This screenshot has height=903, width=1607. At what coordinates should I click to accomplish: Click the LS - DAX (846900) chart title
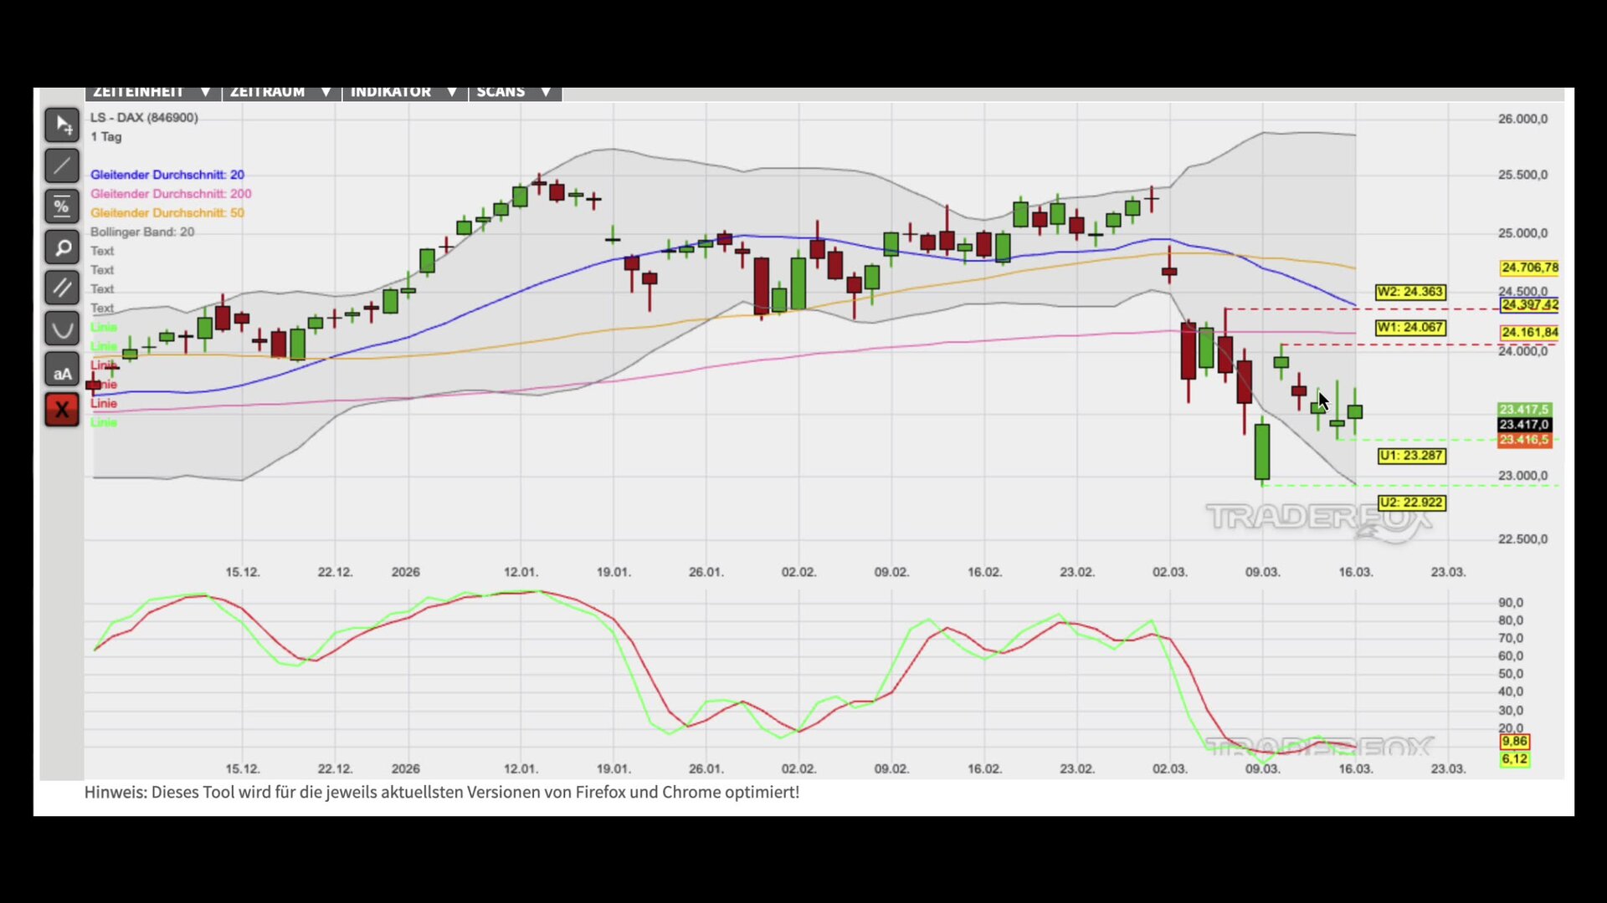(144, 118)
